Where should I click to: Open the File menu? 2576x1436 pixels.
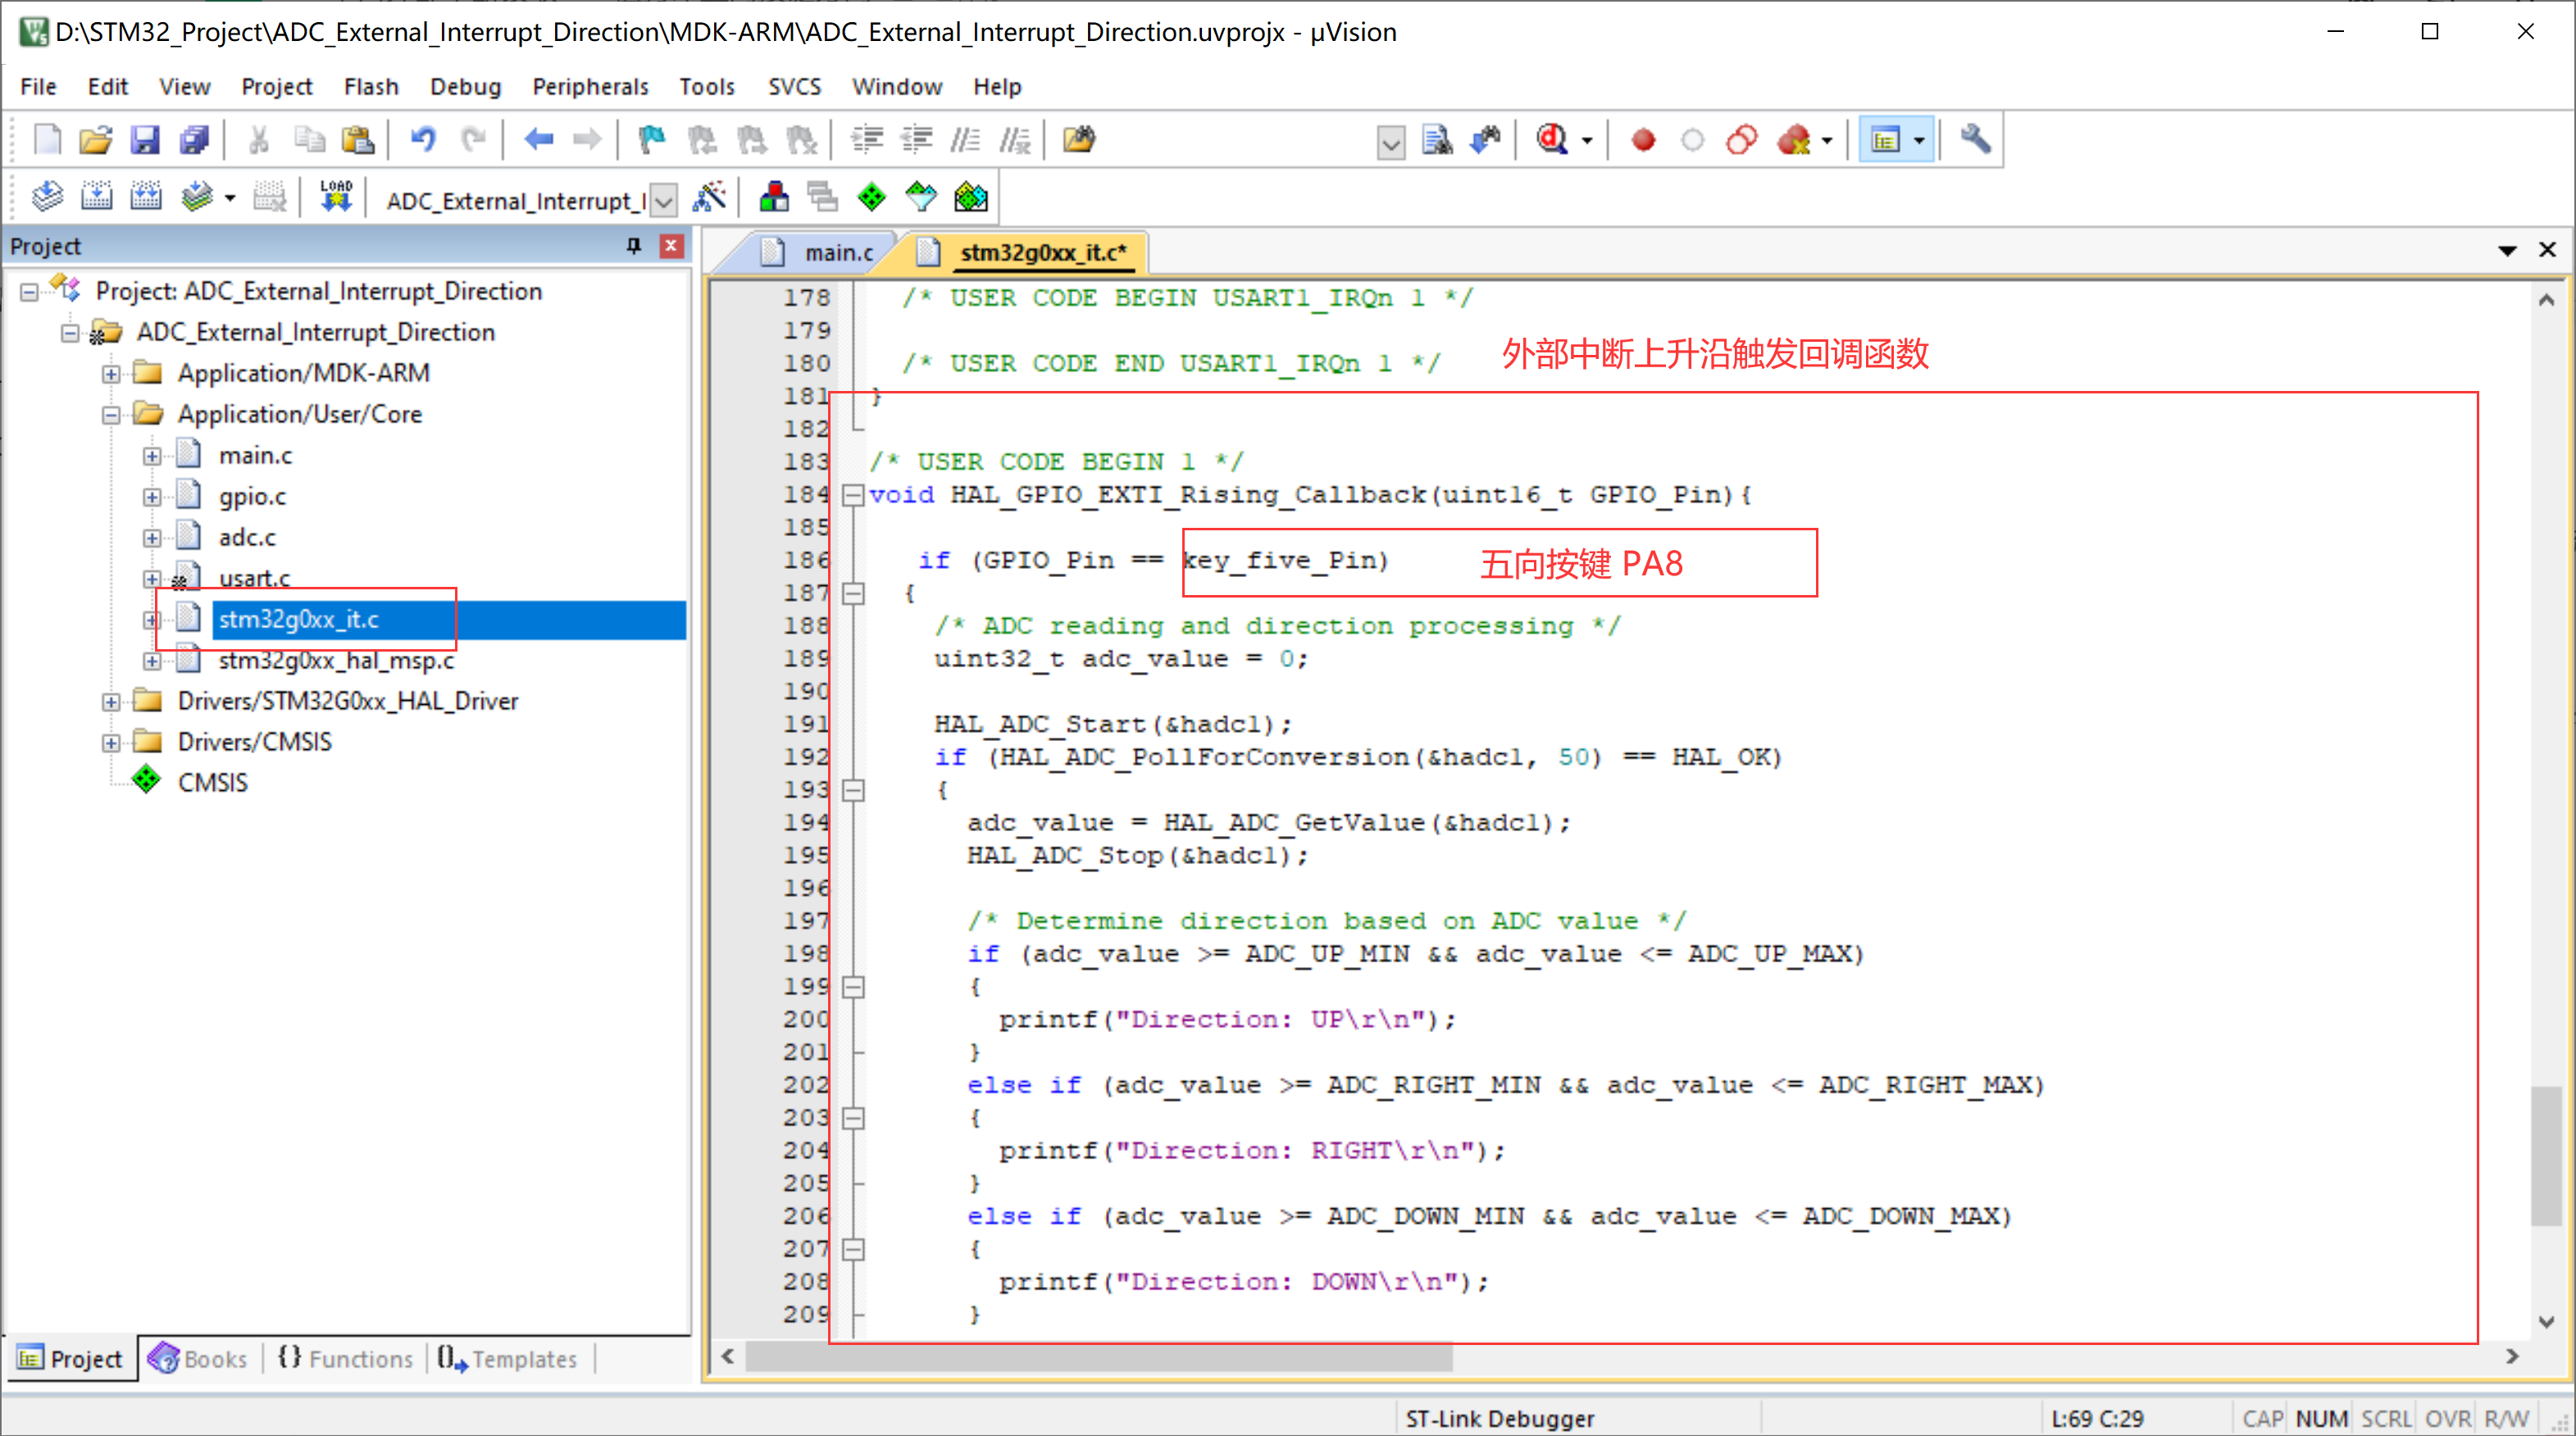coord(38,87)
